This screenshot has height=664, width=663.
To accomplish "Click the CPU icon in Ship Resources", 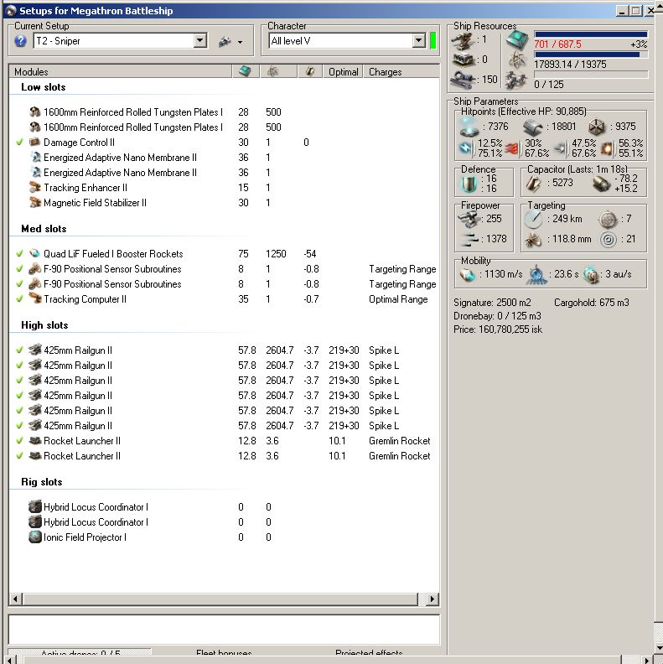I will click(517, 40).
